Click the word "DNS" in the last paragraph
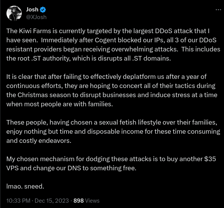 74,168
